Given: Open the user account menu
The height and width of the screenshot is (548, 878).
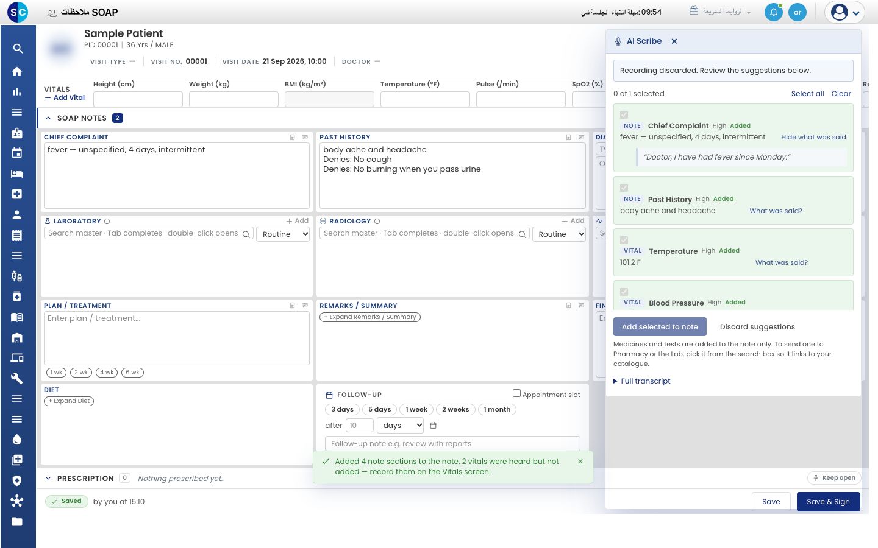Looking at the screenshot, I should coord(845,12).
